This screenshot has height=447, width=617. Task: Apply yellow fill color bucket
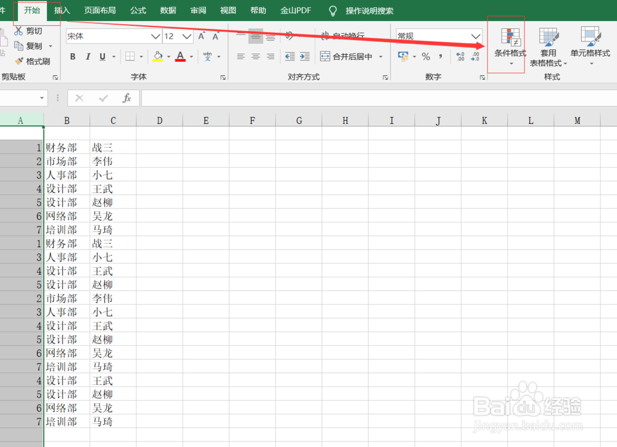point(158,57)
